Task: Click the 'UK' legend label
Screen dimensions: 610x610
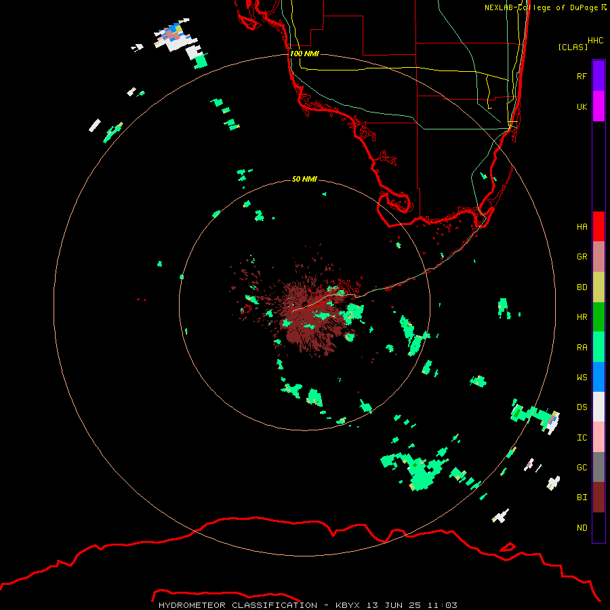Action: coord(582,106)
